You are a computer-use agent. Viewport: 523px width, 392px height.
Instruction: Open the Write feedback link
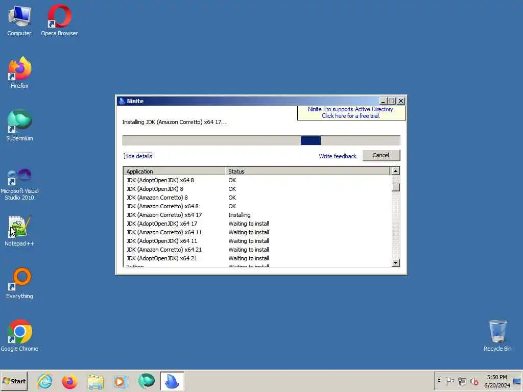(338, 156)
